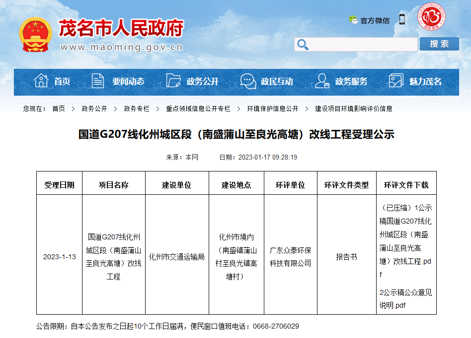The width and height of the screenshot is (471, 338).
Task: Click the magnifier icon in search bar
Action: tap(303, 45)
